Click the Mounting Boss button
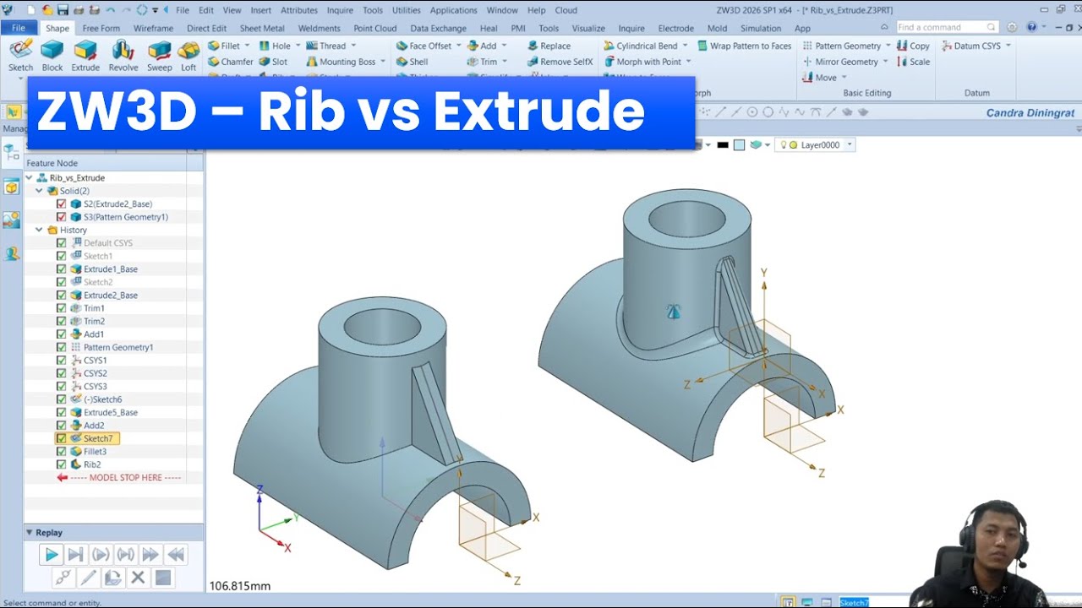 pos(341,62)
